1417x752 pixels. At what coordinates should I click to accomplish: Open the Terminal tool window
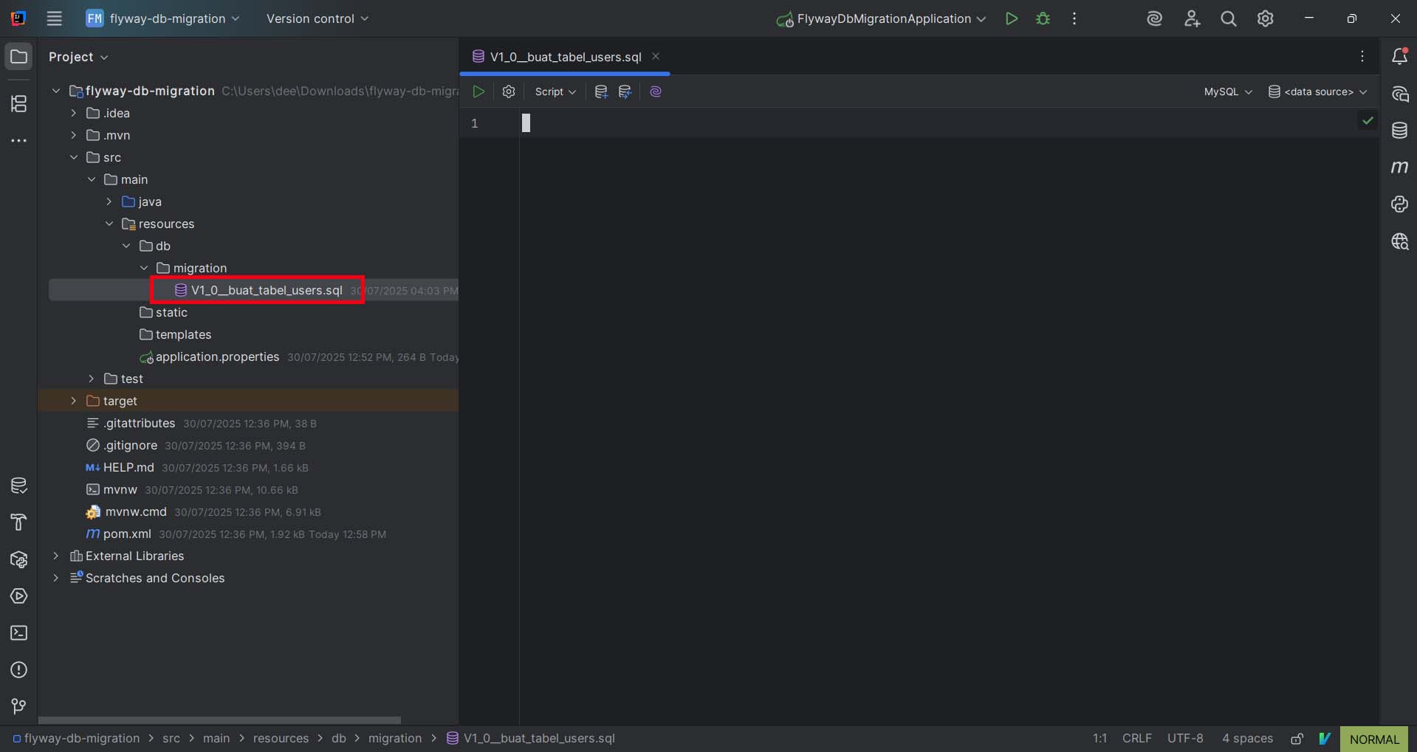tap(19, 633)
